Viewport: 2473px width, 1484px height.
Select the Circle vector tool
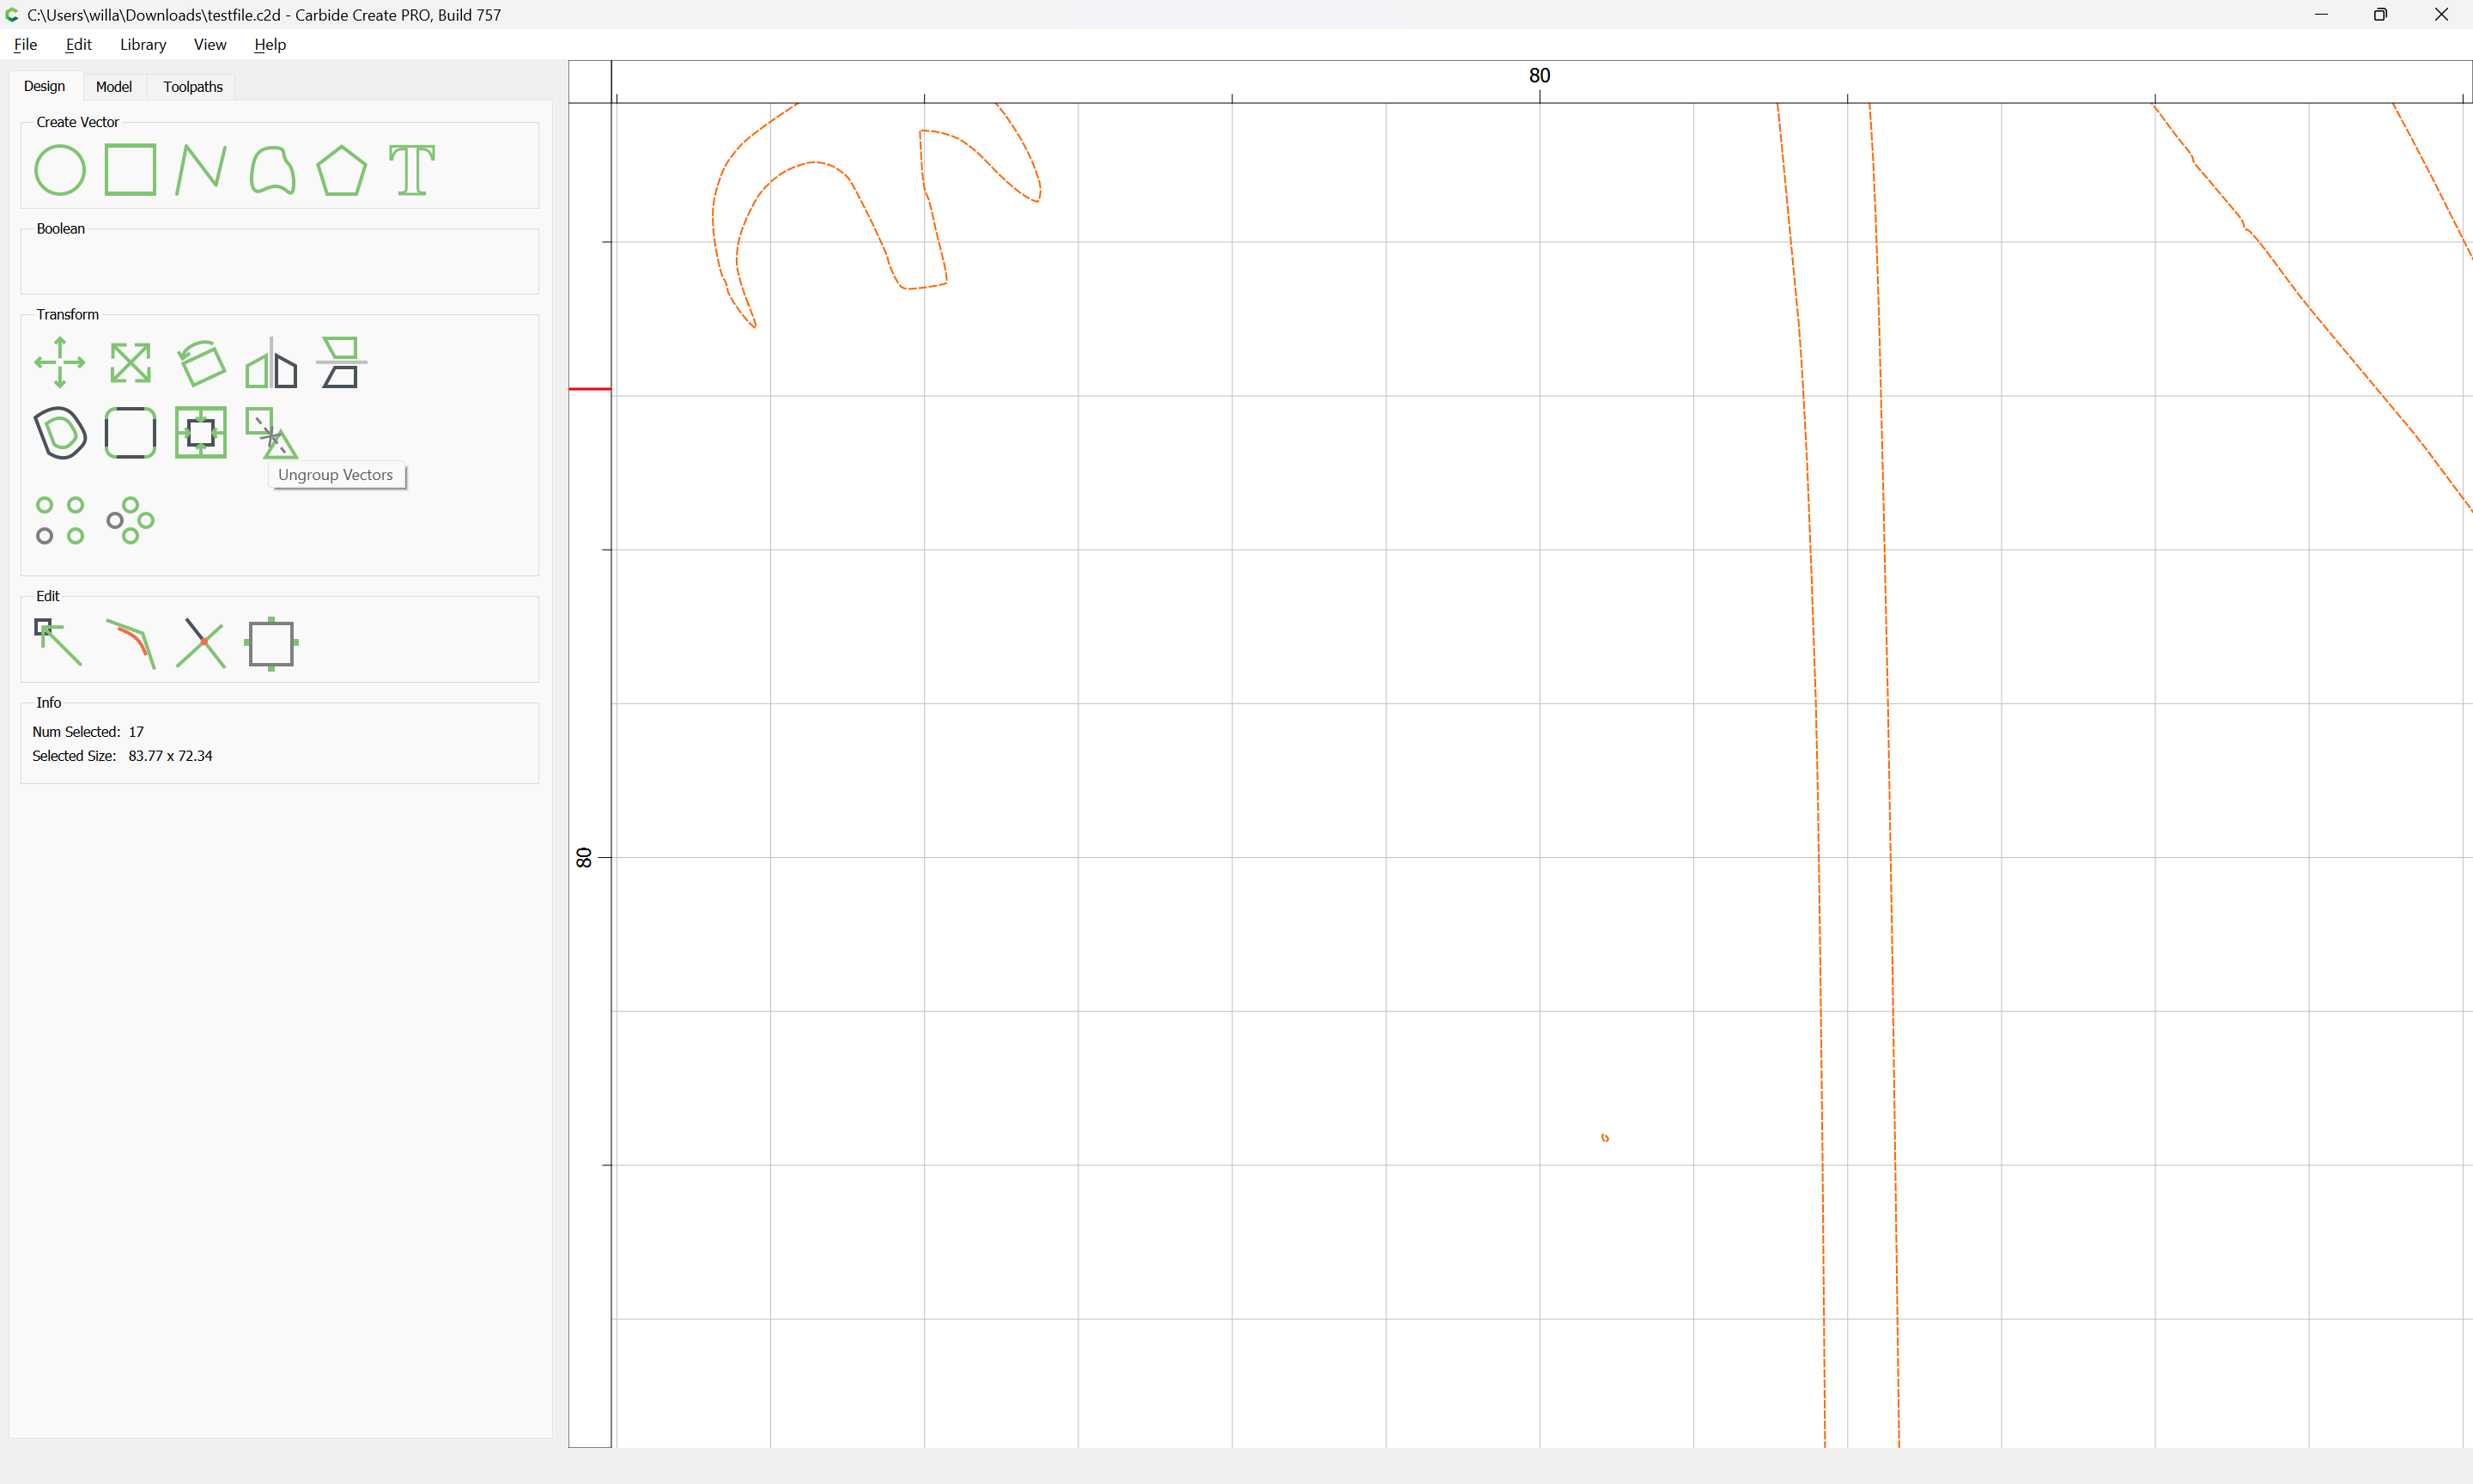(60, 170)
